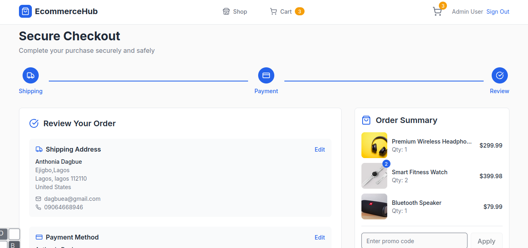The image size is (528, 248).
Task: Focus the Enter promo code field
Action: 414,241
